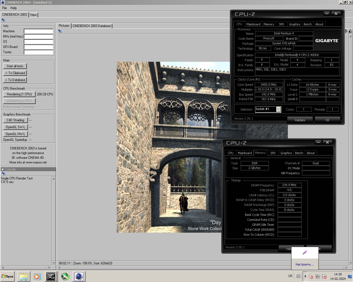Open the Mainboard tab in lower CPU-Z window
The width and height of the screenshot is (353, 282).
tap(245, 153)
